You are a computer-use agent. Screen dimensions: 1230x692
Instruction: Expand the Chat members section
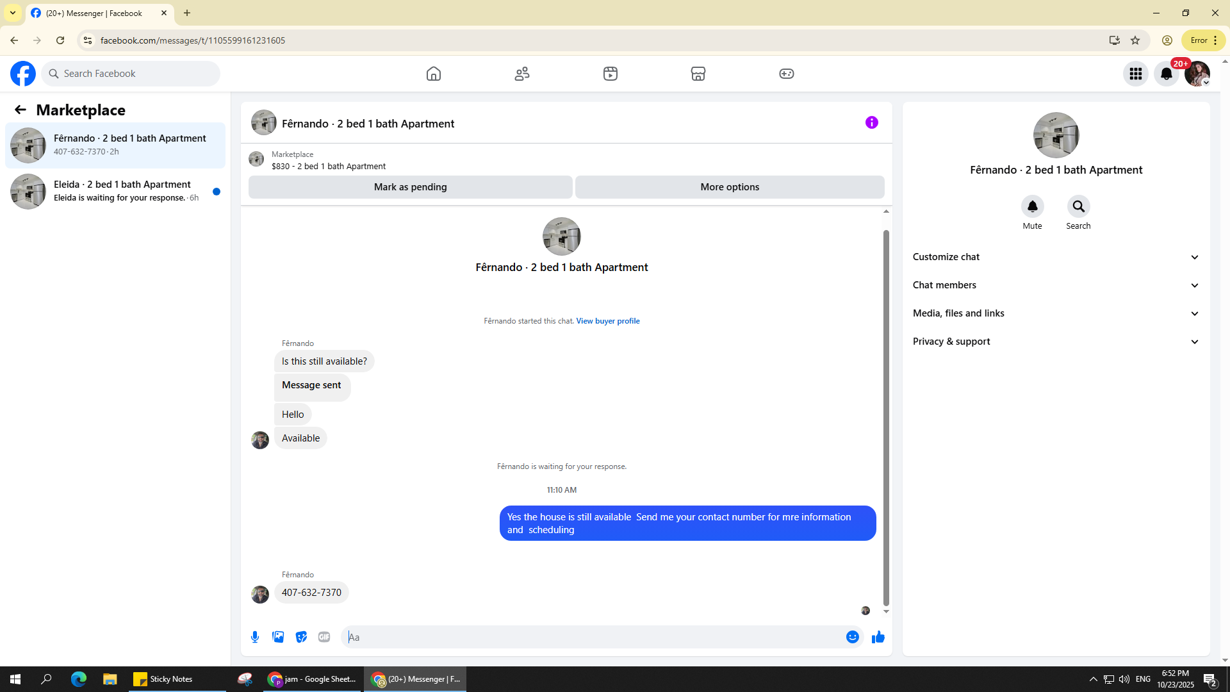pyautogui.click(x=1055, y=285)
